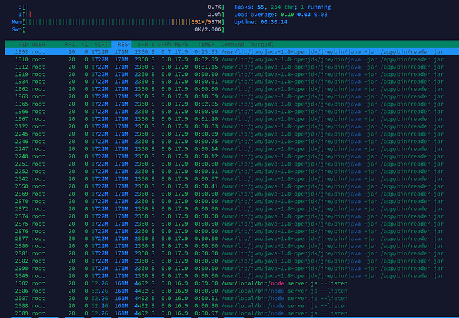Select java thread with TIME+ 0:00.41

tap(232, 186)
